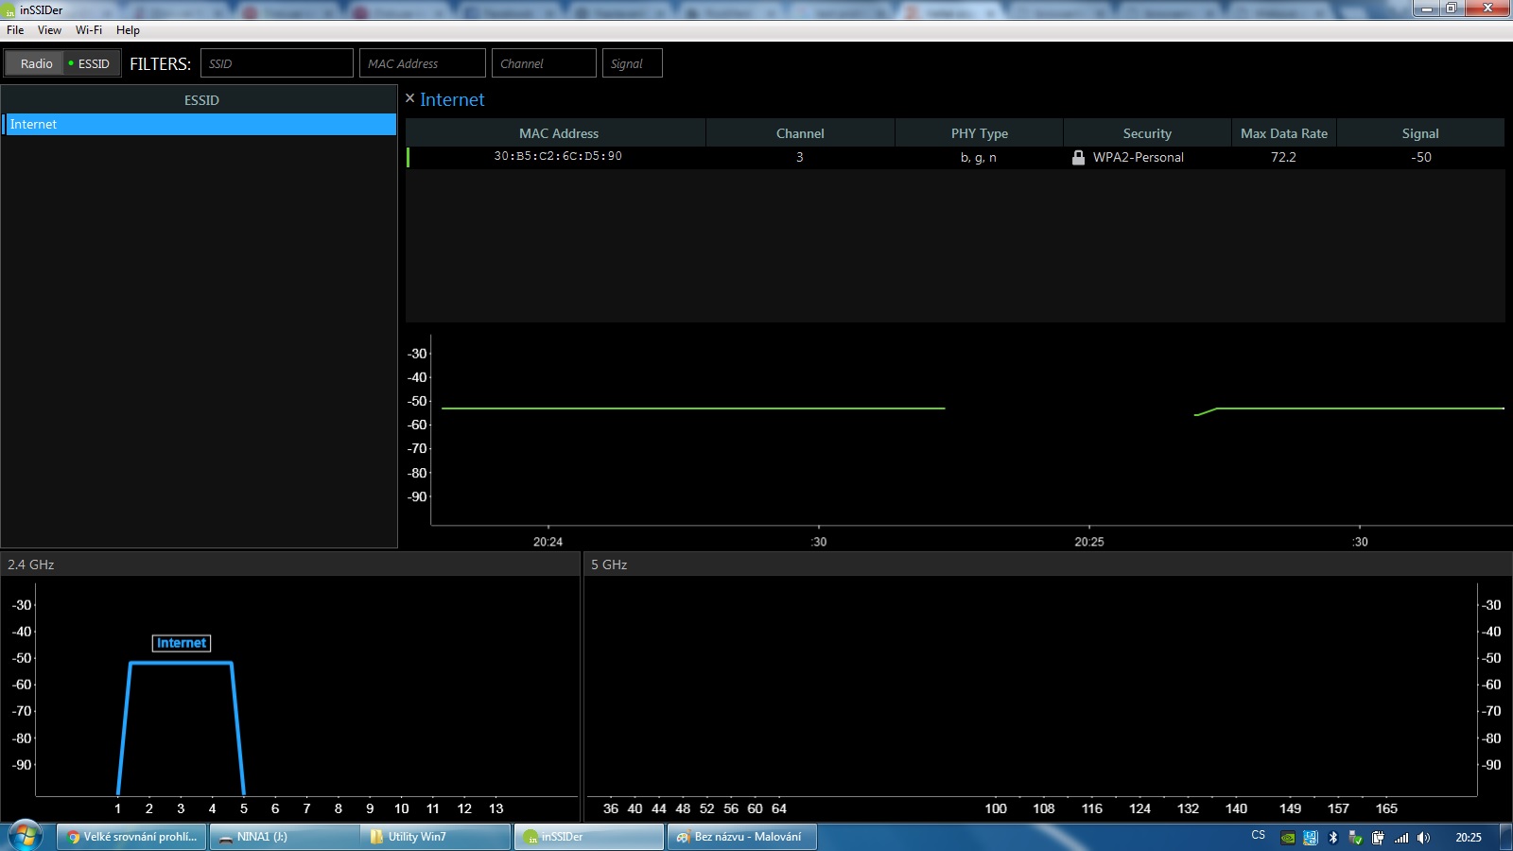Switch to 'Bez názvu - Malování' taskbar button

coord(741,837)
